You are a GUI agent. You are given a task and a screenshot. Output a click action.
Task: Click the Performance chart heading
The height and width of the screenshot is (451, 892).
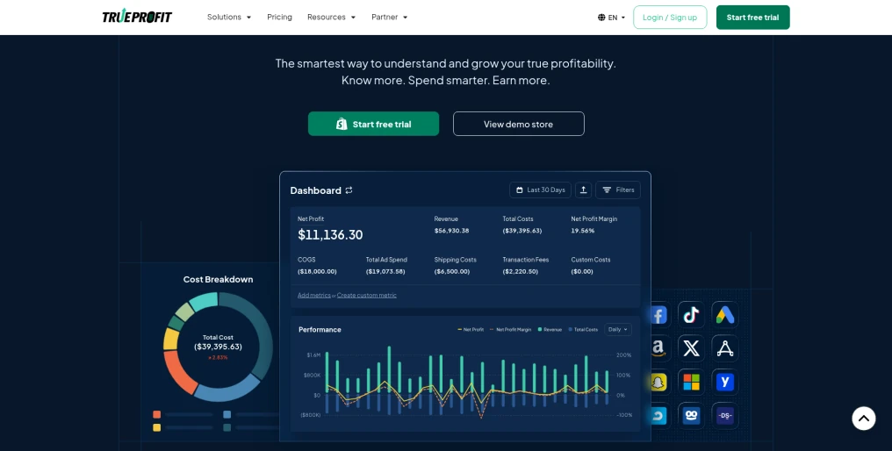point(320,330)
